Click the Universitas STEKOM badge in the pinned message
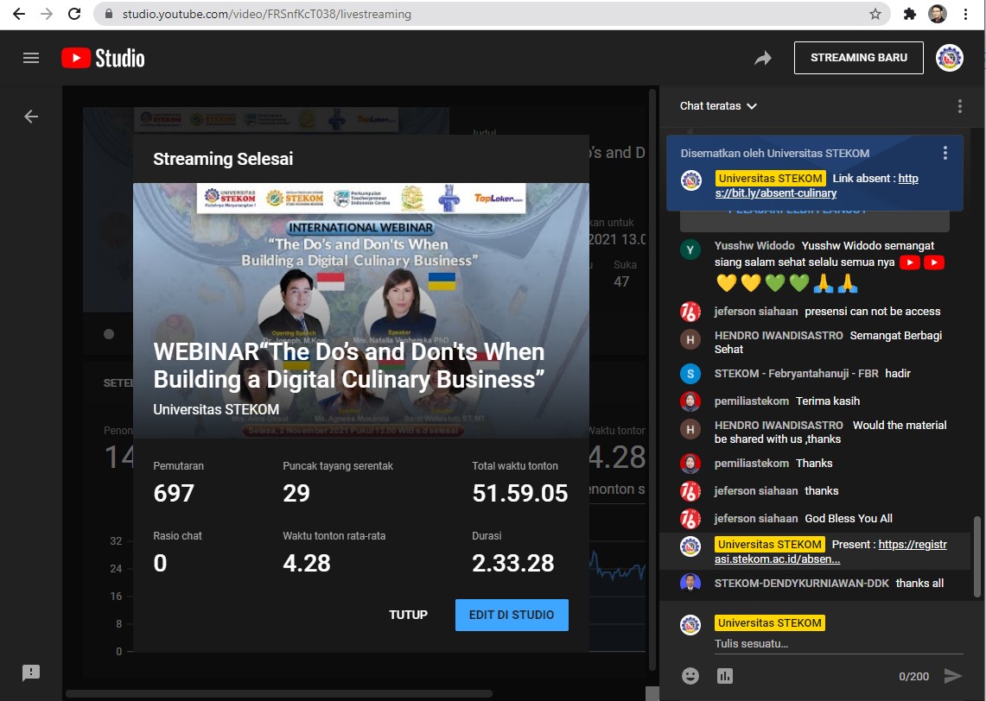 pyautogui.click(x=770, y=179)
